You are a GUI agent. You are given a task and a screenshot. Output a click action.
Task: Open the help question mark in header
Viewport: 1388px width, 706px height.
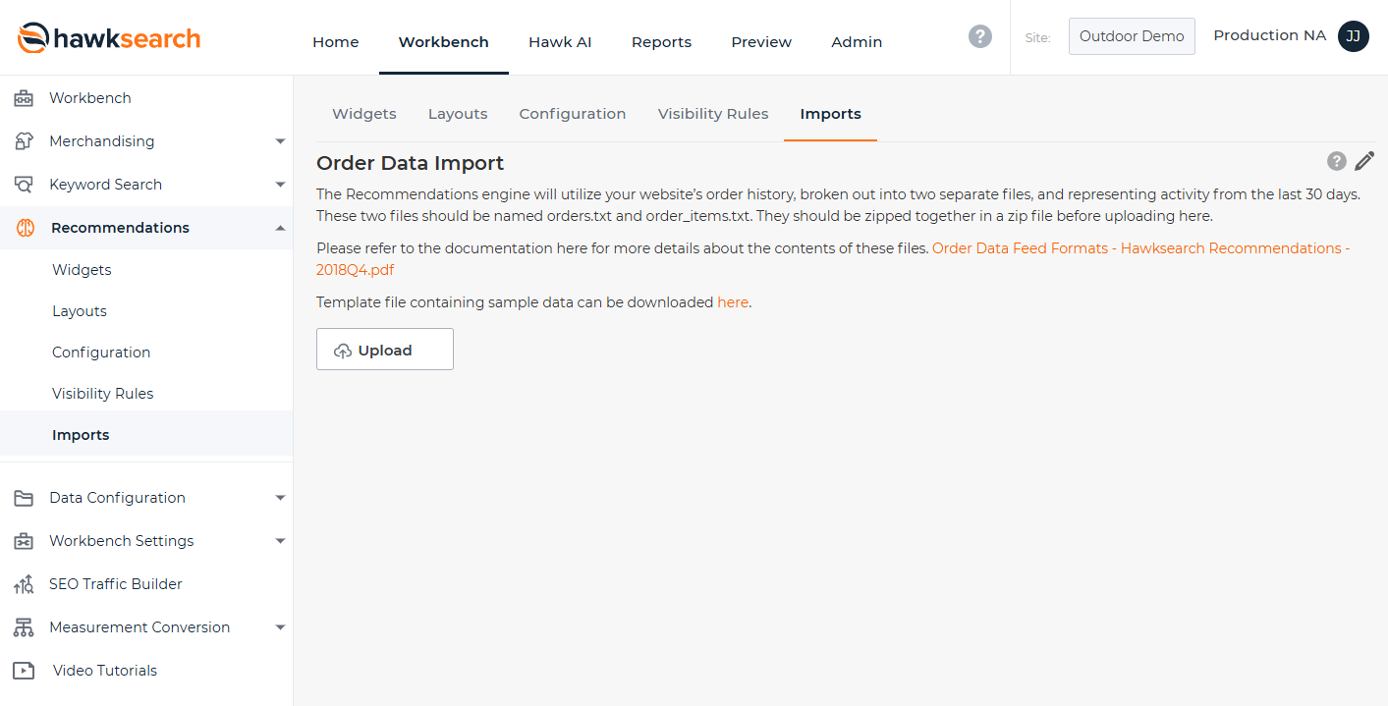tap(979, 36)
